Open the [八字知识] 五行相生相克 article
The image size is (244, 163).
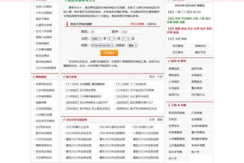(81, 90)
